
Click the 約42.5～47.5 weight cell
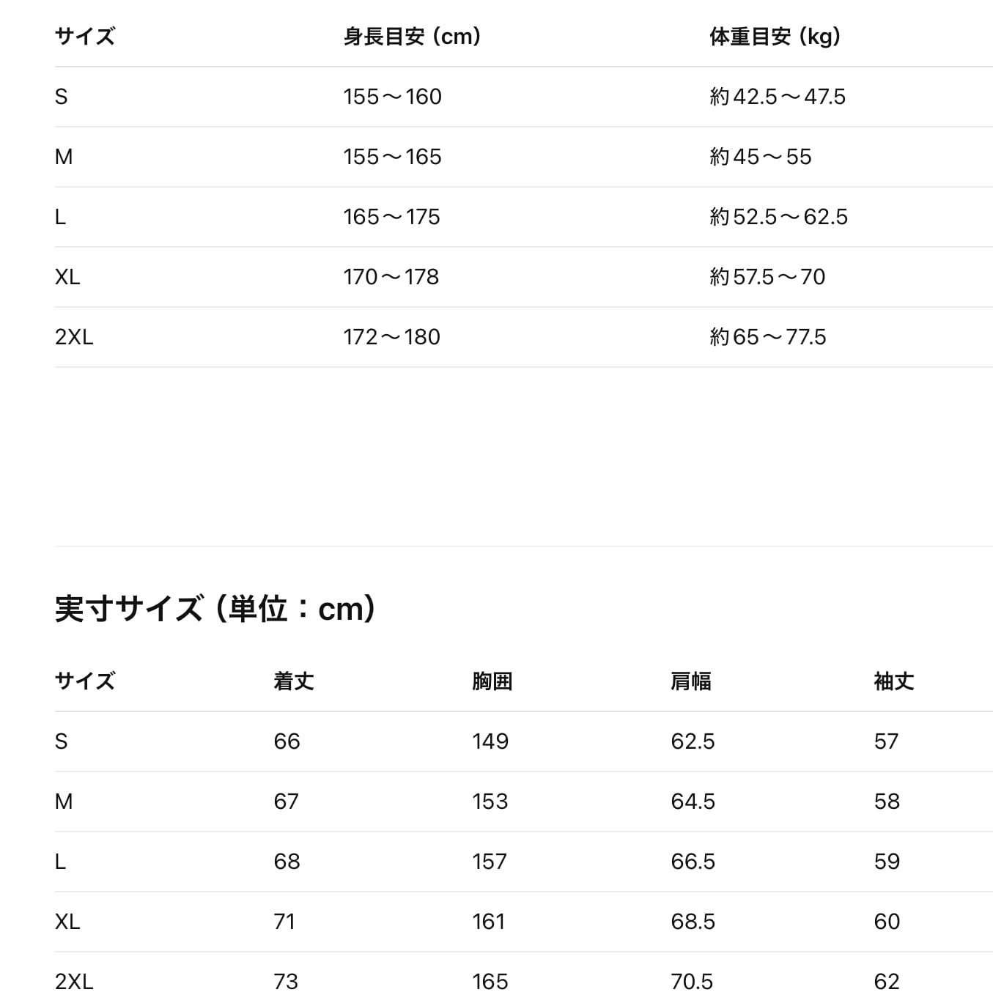pos(777,97)
